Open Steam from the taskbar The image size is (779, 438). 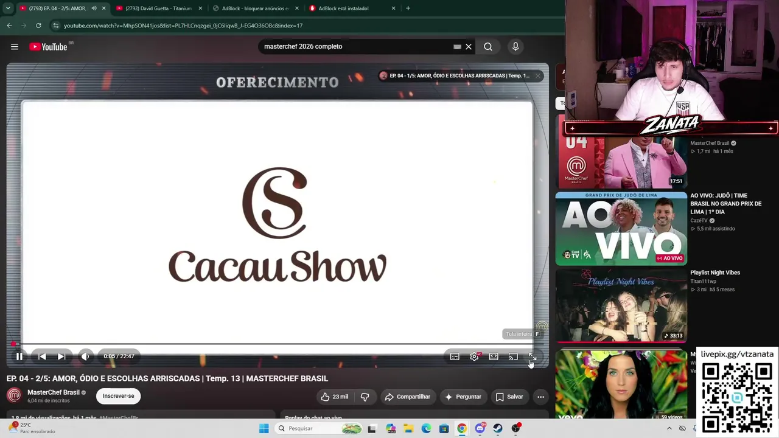tap(498, 428)
